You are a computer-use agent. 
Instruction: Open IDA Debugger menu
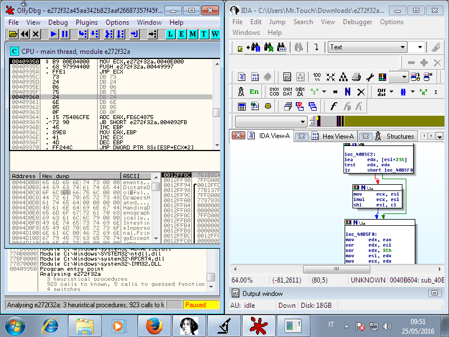[x=358, y=22]
